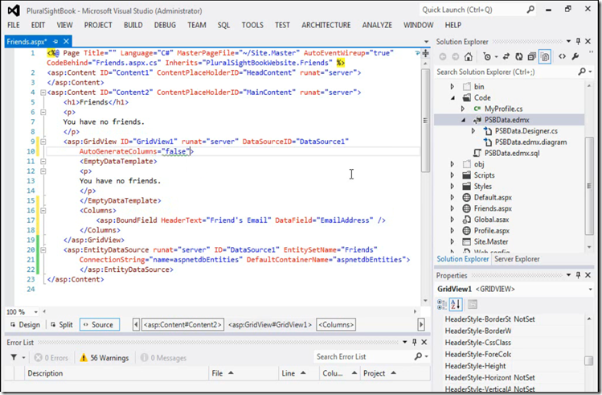Click the search magnifier in Solution Explorer
This screenshot has height=395, width=602.
[x=582, y=72]
